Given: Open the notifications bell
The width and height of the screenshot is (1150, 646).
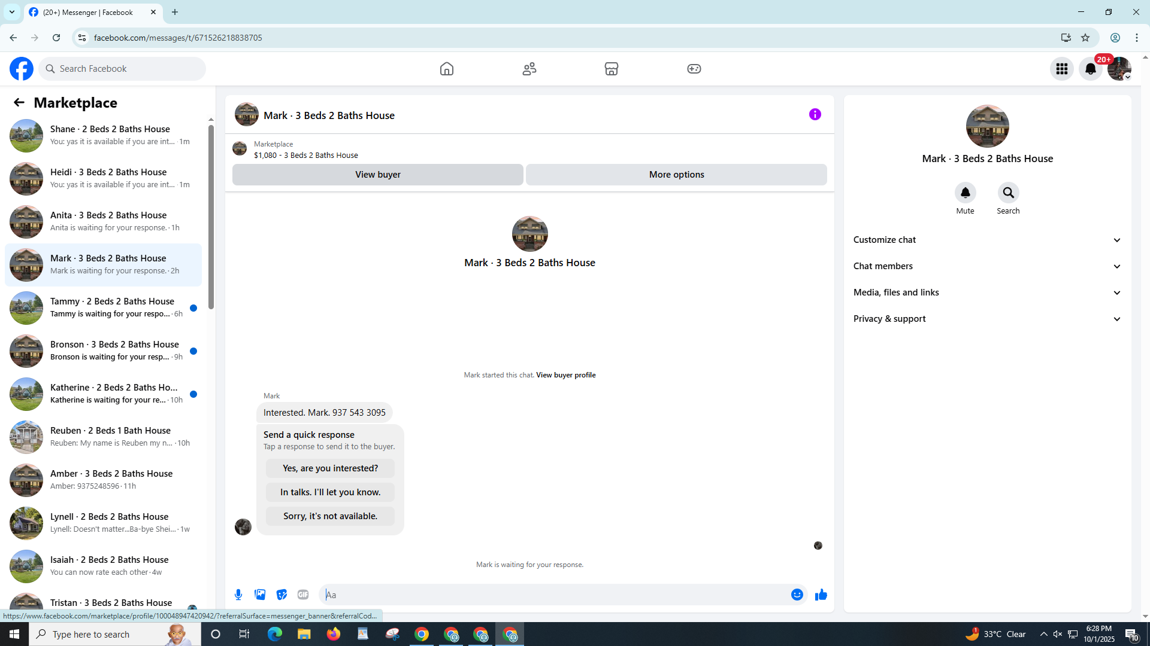Looking at the screenshot, I should click(x=1091, y=69).
